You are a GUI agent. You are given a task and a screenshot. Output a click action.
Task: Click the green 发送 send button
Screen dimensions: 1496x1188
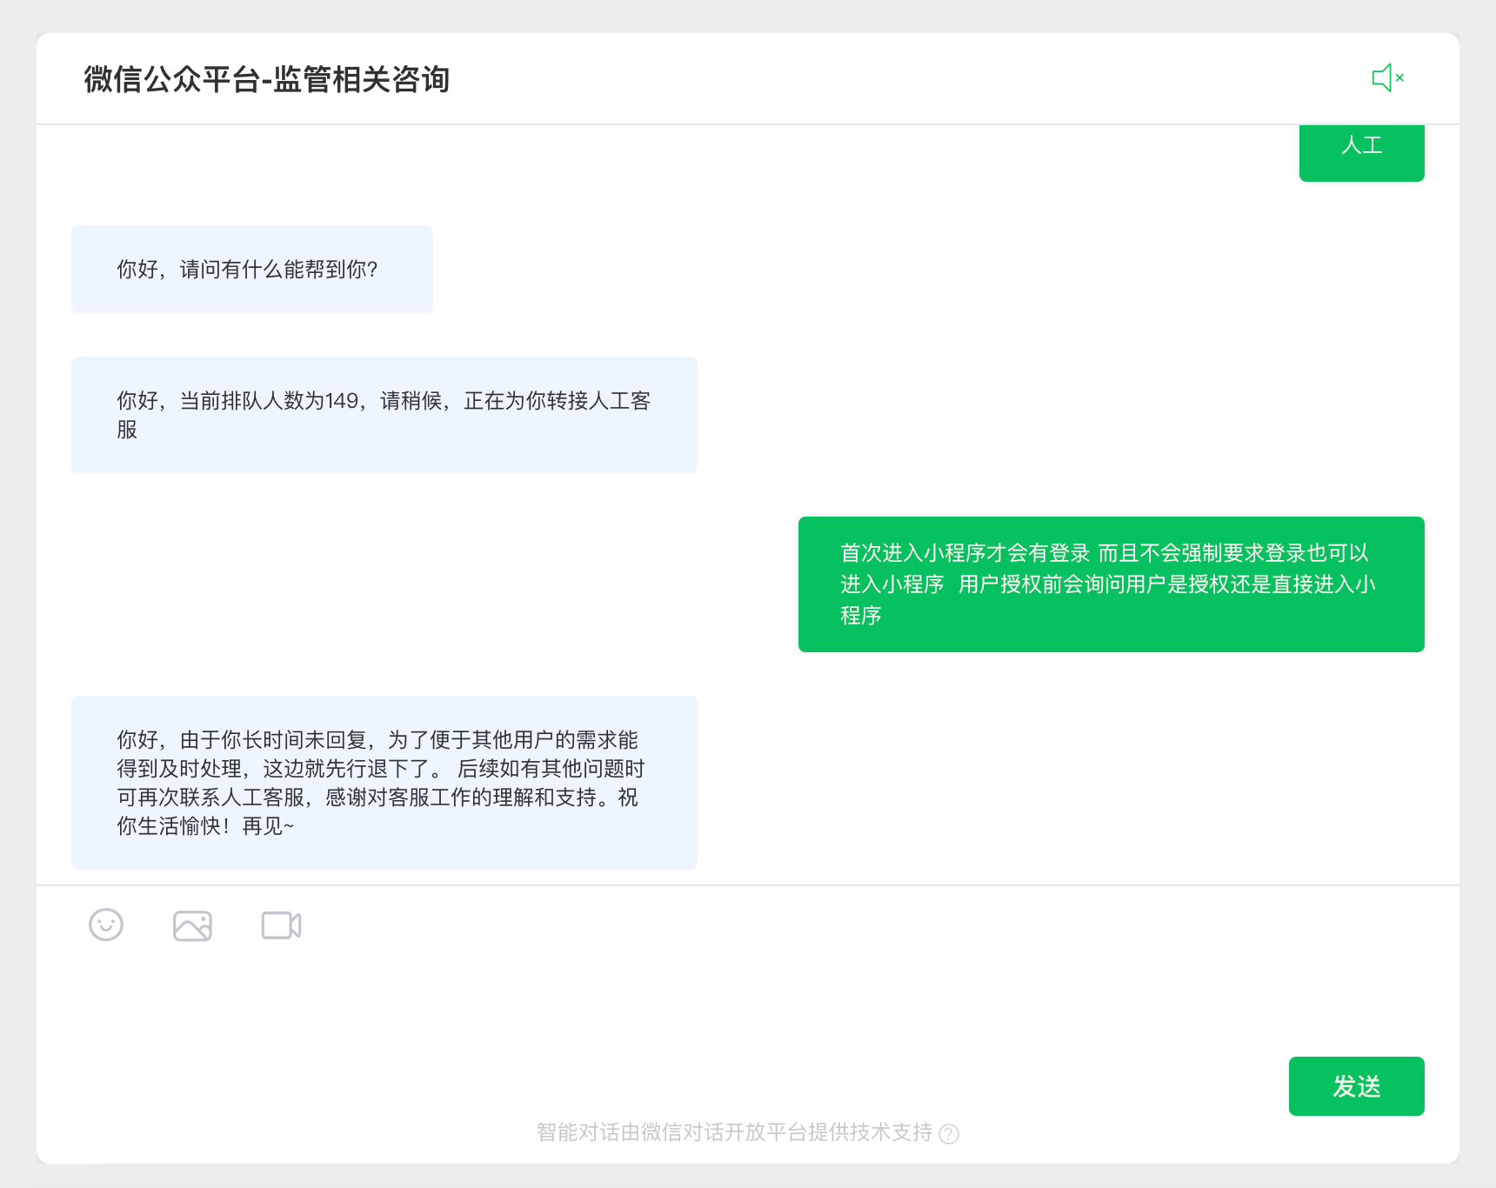[1357, 1086]
